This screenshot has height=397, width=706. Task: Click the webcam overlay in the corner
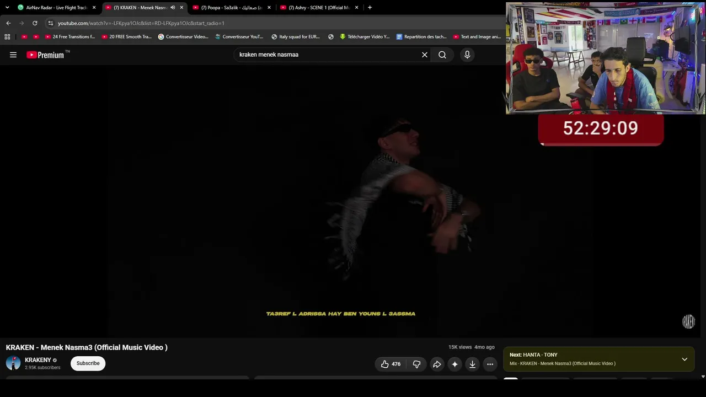pyautogui.click(x=605, y=58)
